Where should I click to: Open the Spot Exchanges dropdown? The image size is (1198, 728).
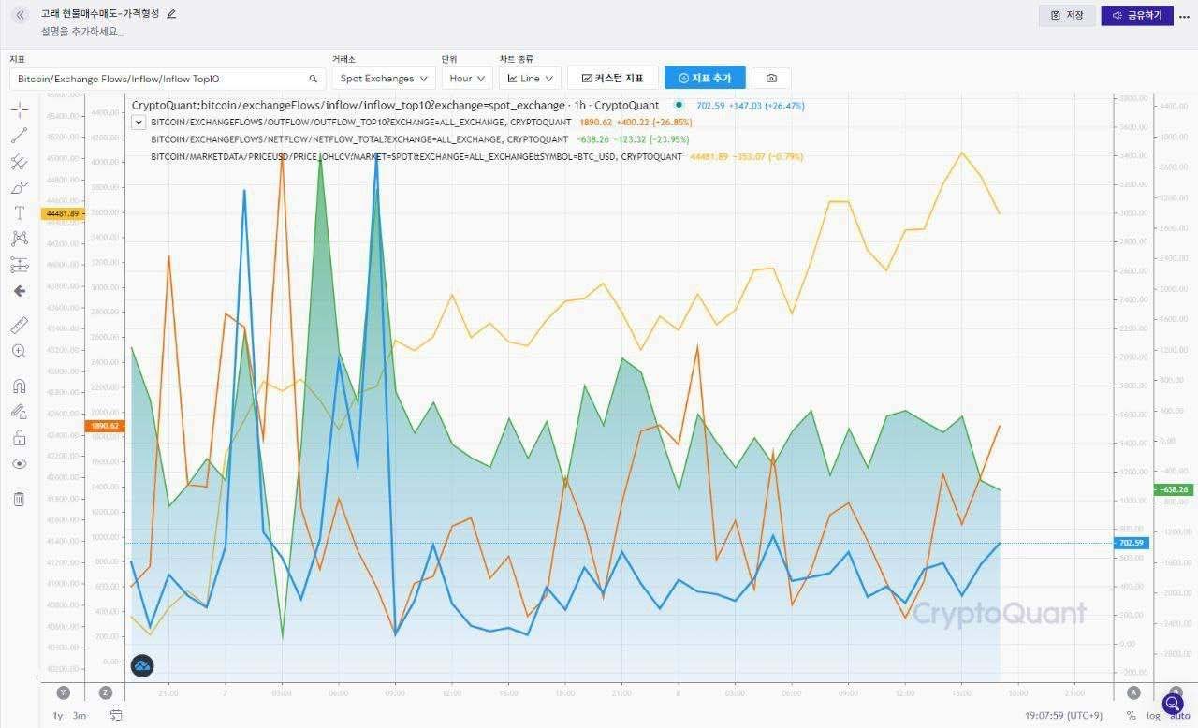click(x=384, y=79)
